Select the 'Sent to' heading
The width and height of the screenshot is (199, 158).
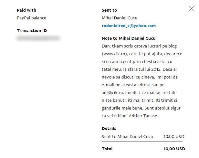pyautogui.click(x=109, y=10)
